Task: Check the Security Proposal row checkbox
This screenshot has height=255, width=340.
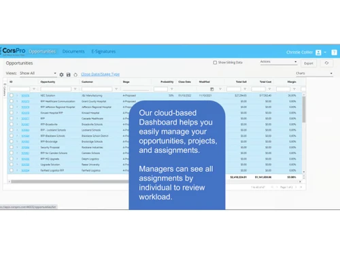Action: 12,147
